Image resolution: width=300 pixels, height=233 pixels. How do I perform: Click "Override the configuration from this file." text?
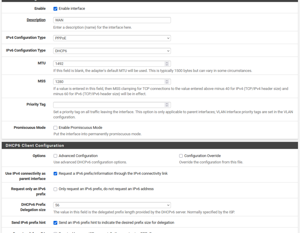tap(211, 162)
